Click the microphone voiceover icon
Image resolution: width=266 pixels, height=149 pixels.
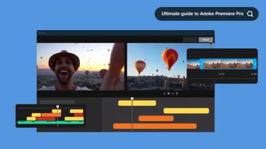(x=177, y=93)
